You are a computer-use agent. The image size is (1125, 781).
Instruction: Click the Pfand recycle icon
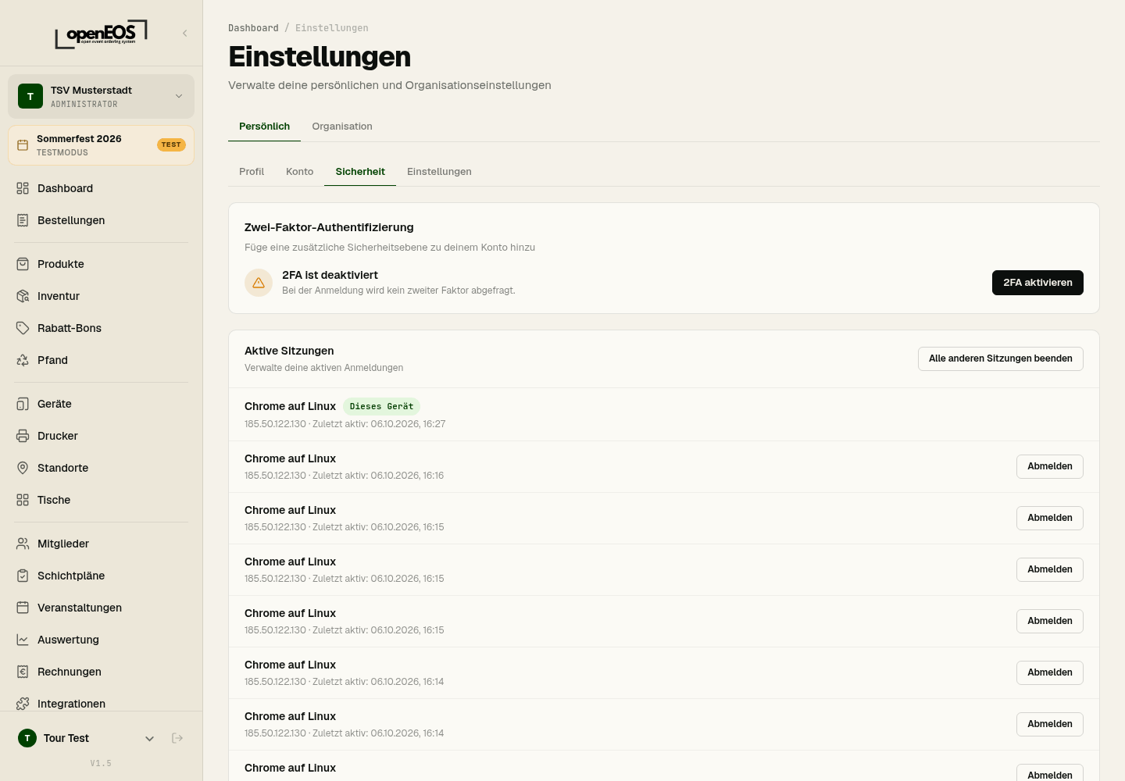(23, 360)
